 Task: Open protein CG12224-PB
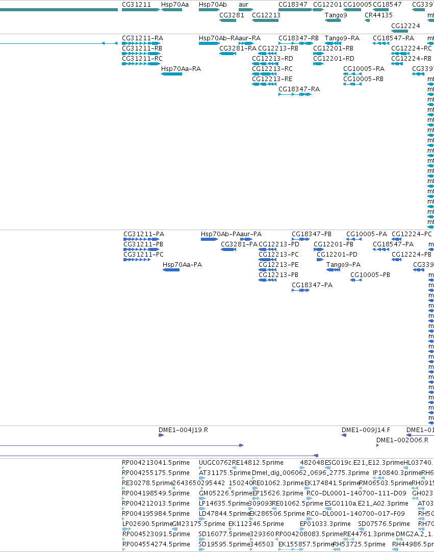pos(412,255)
